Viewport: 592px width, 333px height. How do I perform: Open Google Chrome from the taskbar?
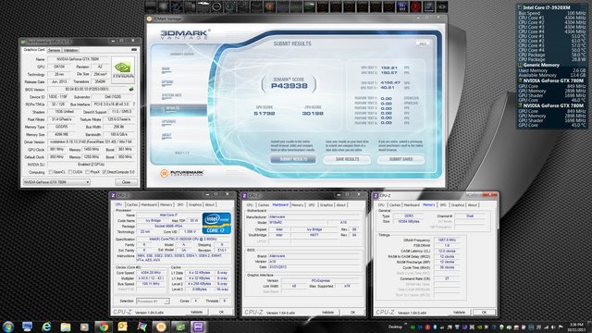[x=103, y=327]
